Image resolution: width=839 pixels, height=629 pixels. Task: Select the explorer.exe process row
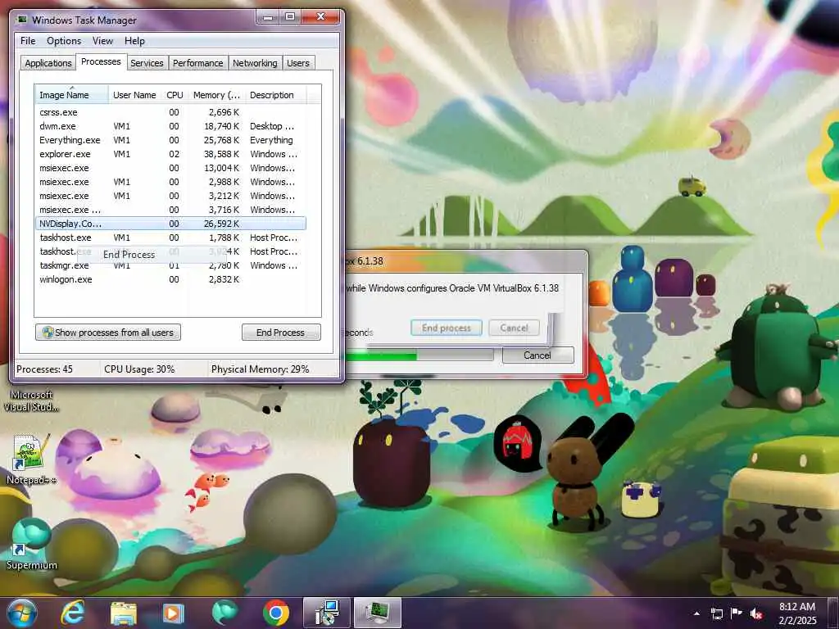tap(170, 154)
